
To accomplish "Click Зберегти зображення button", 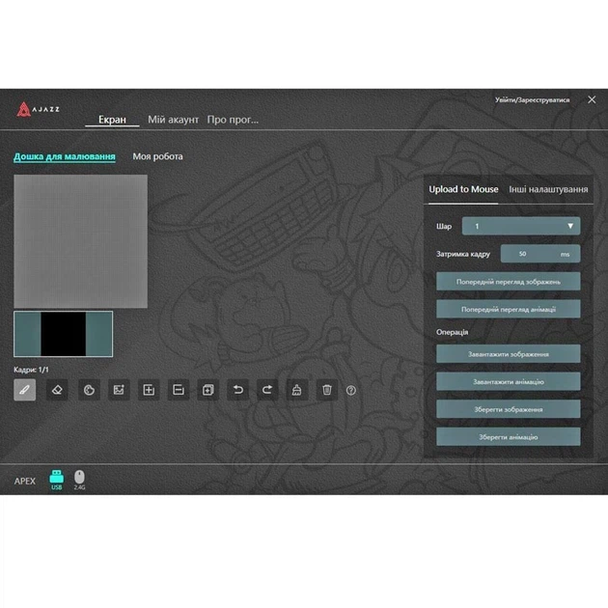I will coord(509,409).
